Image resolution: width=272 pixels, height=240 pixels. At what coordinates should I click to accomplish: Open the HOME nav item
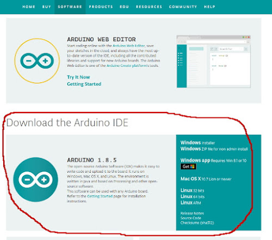click(x=29, y=7)
